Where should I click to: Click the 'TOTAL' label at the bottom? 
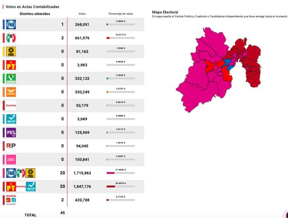(30, 215)
